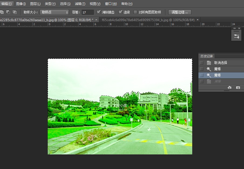Select subtract from selection mode icon

click(x=8, y=12)
